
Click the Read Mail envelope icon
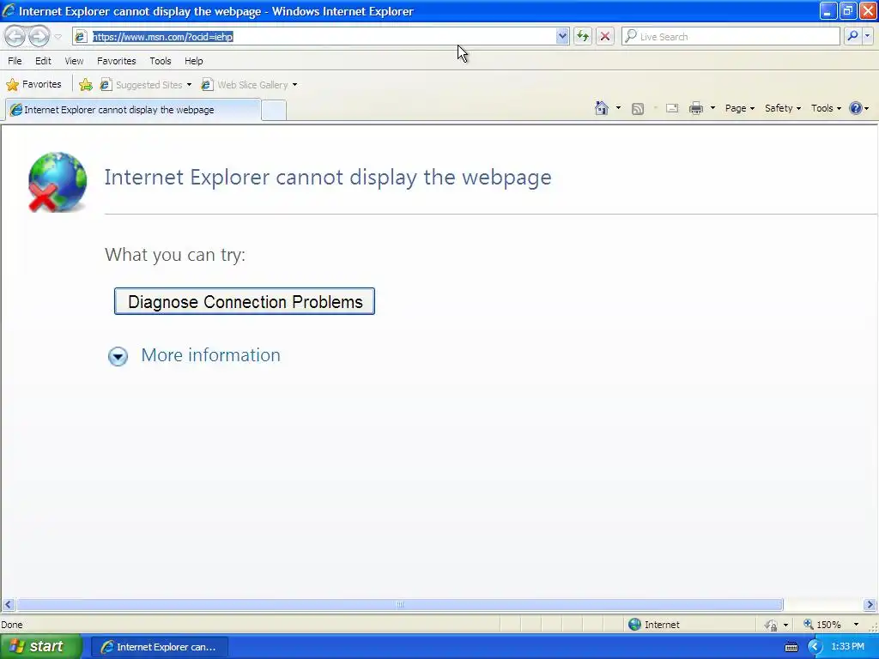click(x=672, y=108)
